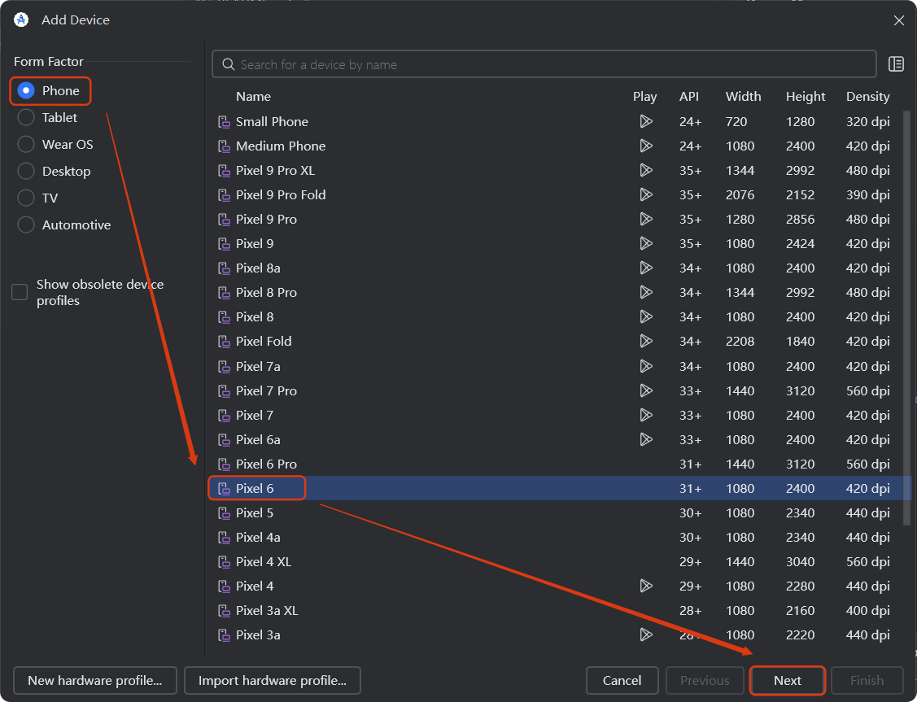The width and height of the screenshot is (917, 702).
Task: Click the Play Store icon for Pixel 7a
Action: (x=646, y=367)
